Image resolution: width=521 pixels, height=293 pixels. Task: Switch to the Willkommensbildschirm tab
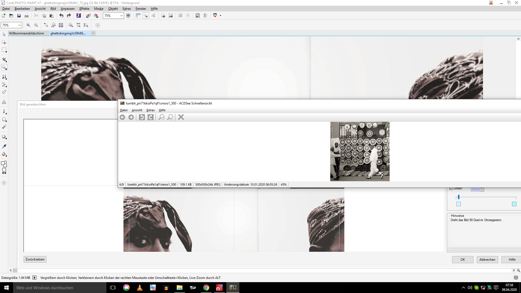click(x=26, y=33)
